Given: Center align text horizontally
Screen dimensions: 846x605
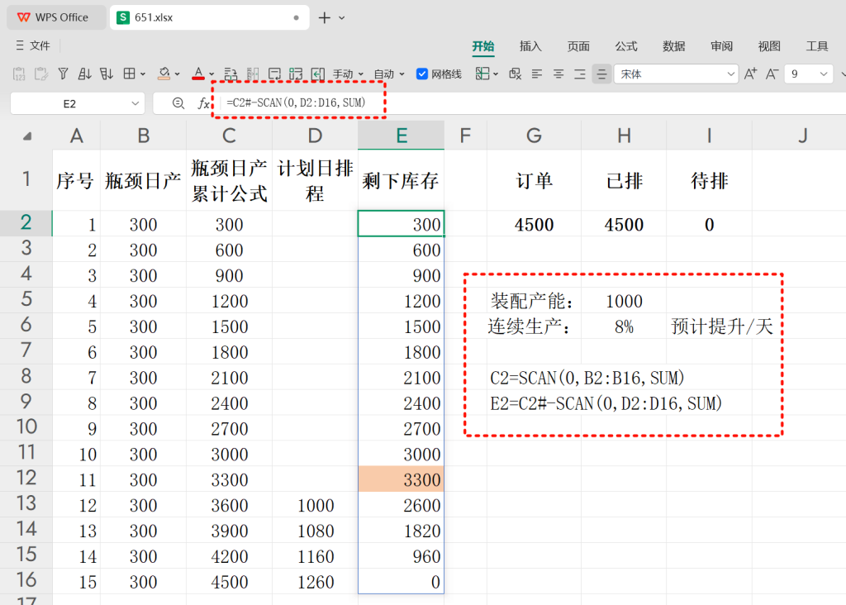Looking at the screenshot, I should [558, 74].
